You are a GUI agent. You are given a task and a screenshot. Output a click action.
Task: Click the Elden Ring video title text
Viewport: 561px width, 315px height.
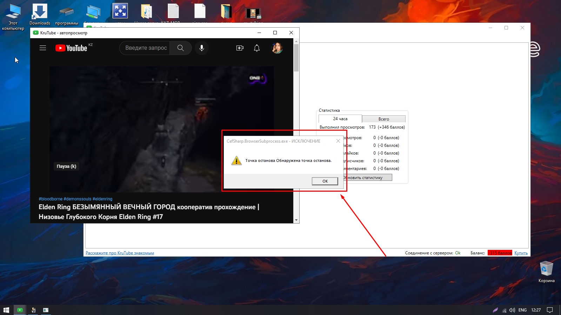(149, 212)
